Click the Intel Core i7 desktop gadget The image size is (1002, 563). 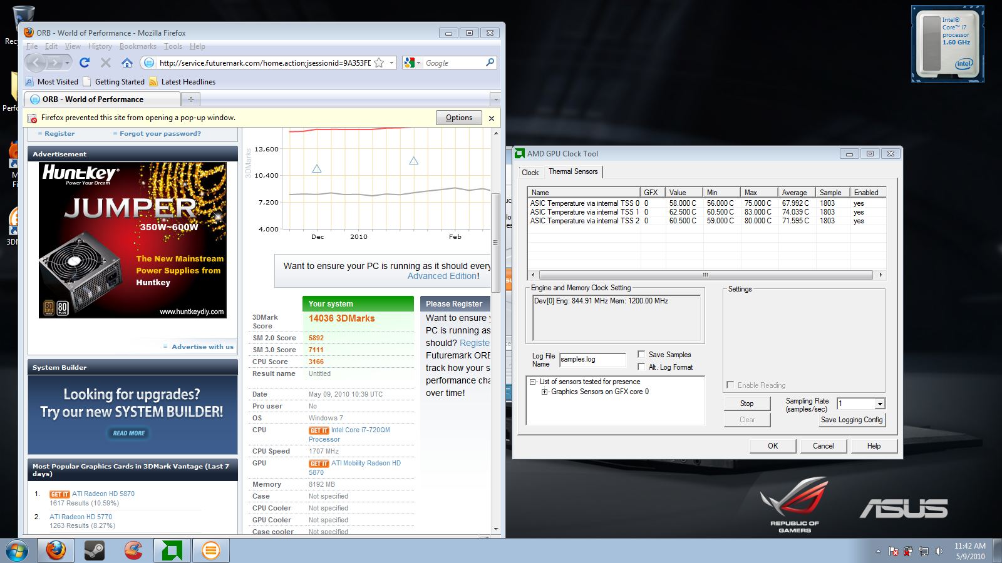[948, 44]
